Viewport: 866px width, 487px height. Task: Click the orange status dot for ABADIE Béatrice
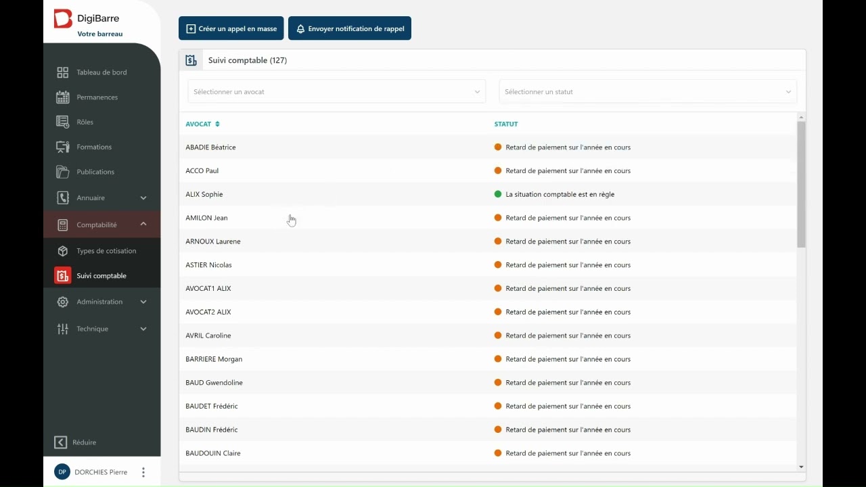point(498,147)
